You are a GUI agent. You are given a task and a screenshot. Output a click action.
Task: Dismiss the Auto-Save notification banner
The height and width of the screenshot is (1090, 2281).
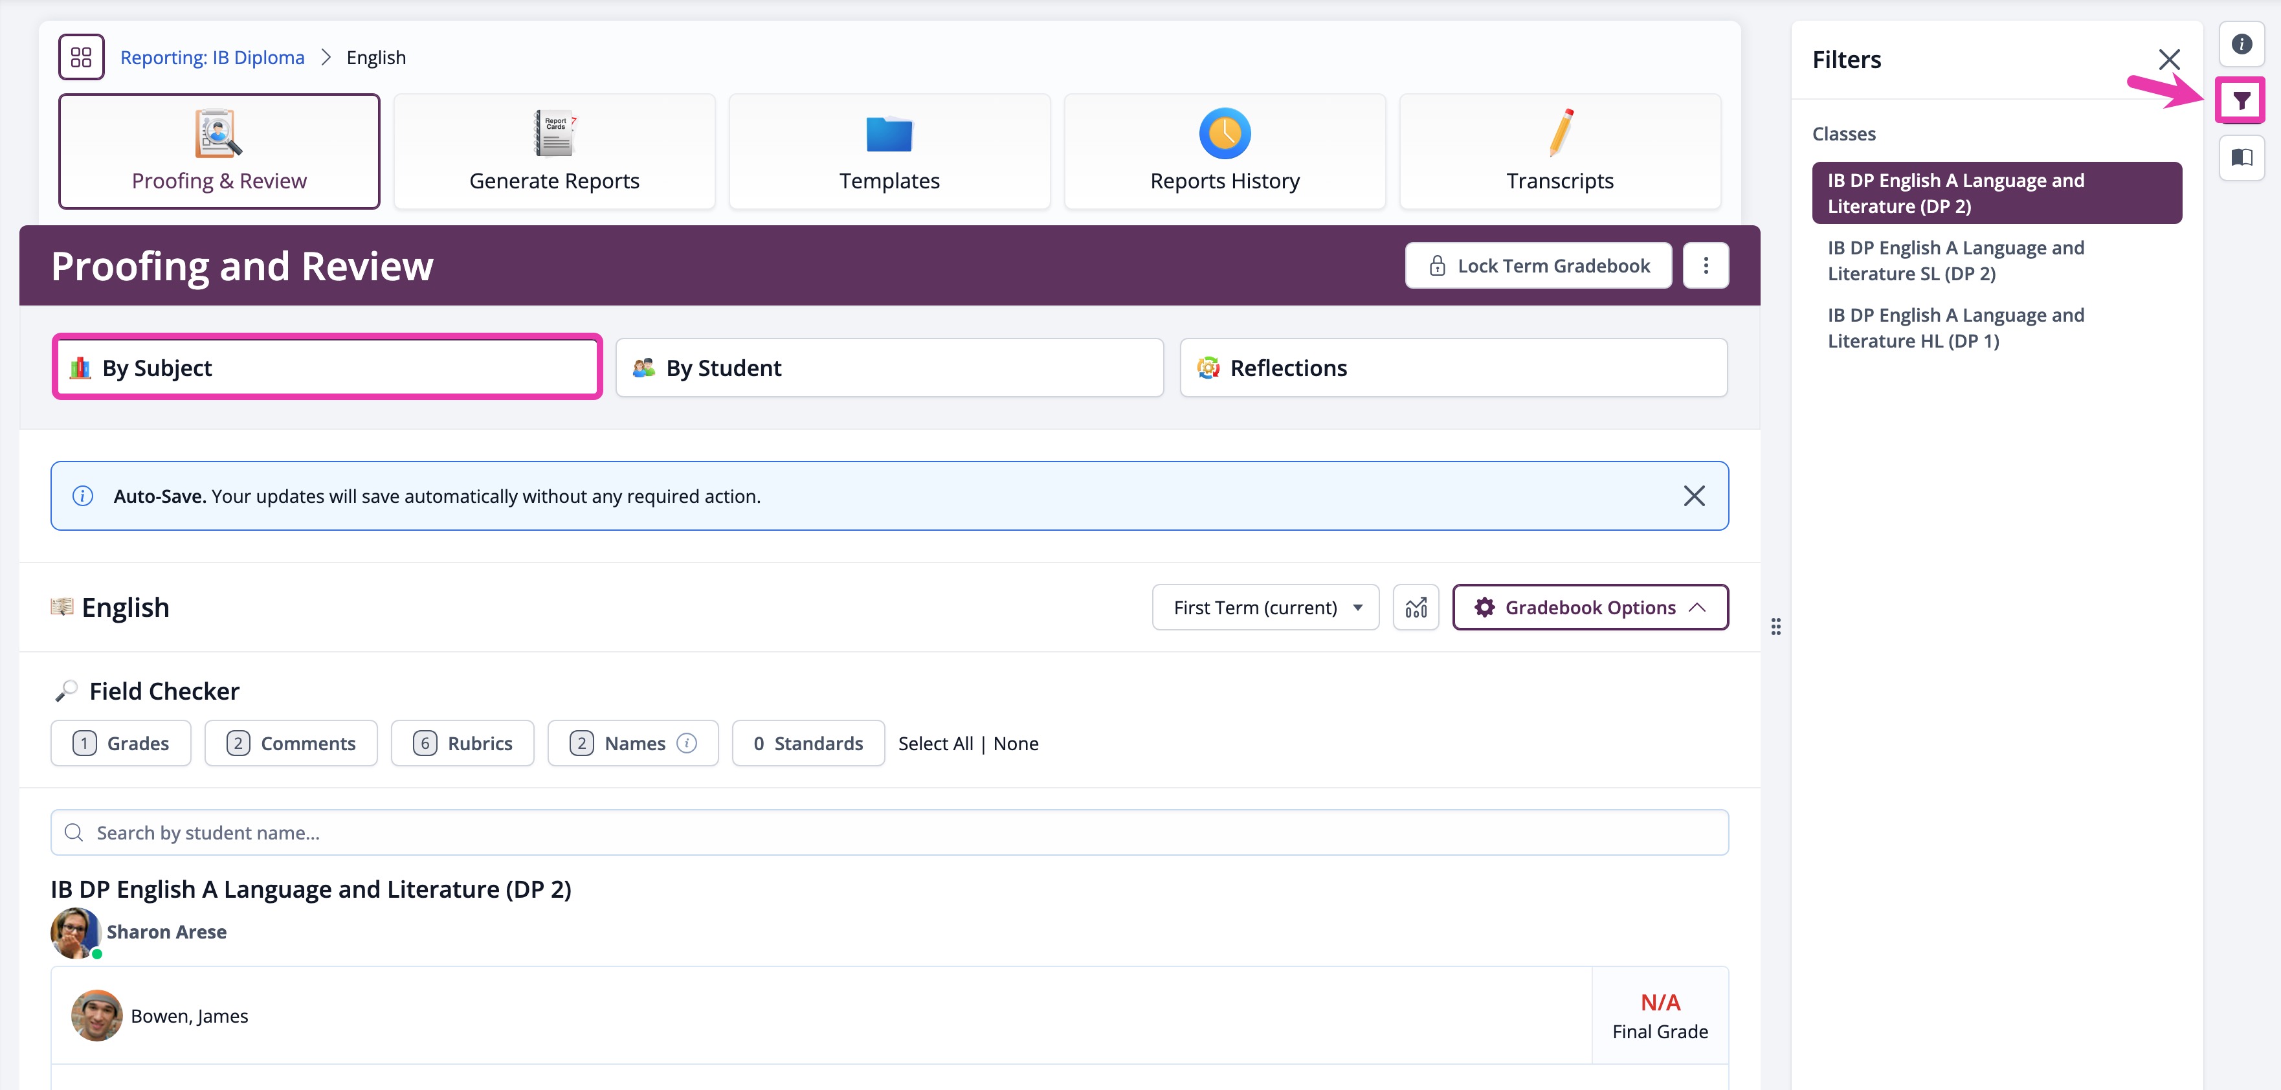(1693, 496)
